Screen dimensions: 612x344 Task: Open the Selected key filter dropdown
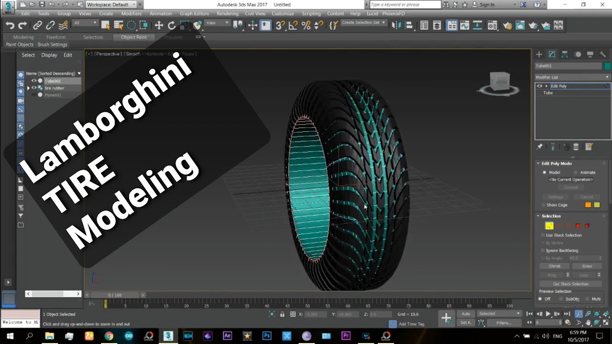pos(500,313)
